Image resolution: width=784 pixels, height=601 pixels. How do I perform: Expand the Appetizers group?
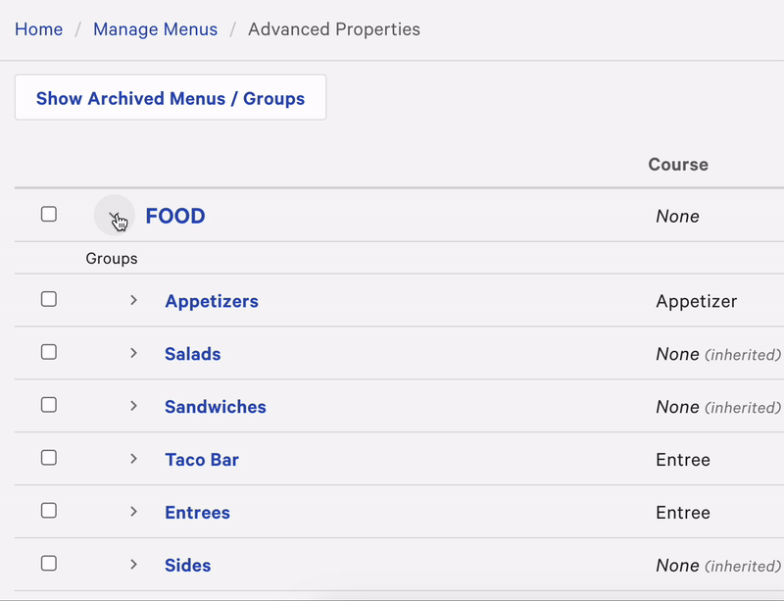(x=134, y=300)
